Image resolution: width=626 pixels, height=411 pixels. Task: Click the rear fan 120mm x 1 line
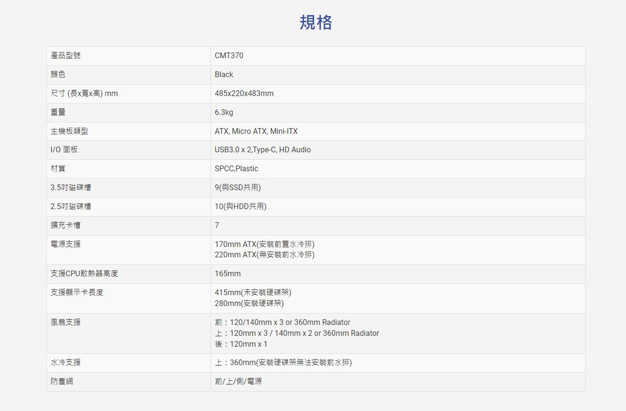click(x=241, y=344)
